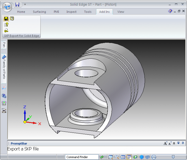Image resolution: width=187 pixels, height=160 pixels.
Task: Switch to the Surfacing tab
Action: 39,12
